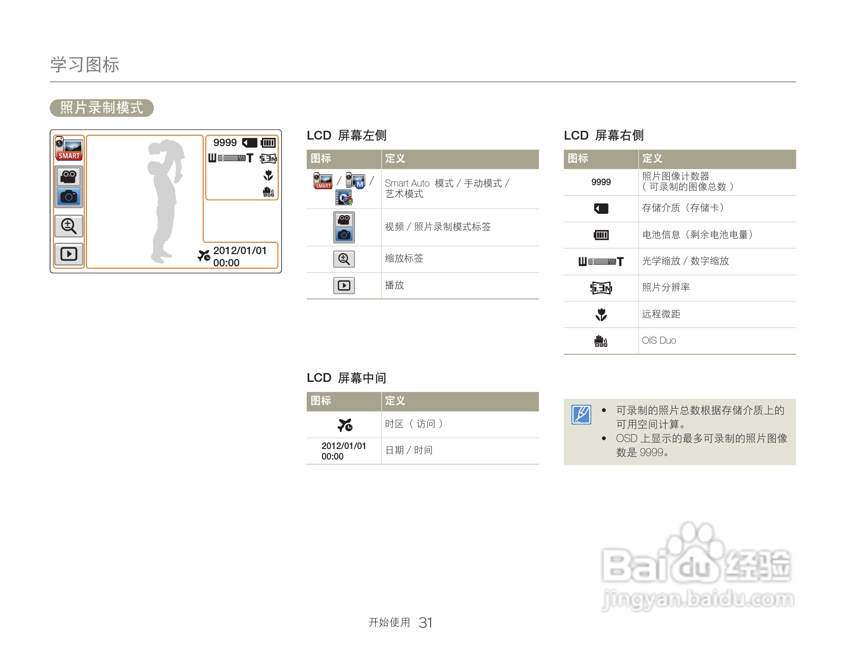This screenshot has height=647, width=846.
Task: Click the memory card icon on LCD preview
Action: (250, 143)
